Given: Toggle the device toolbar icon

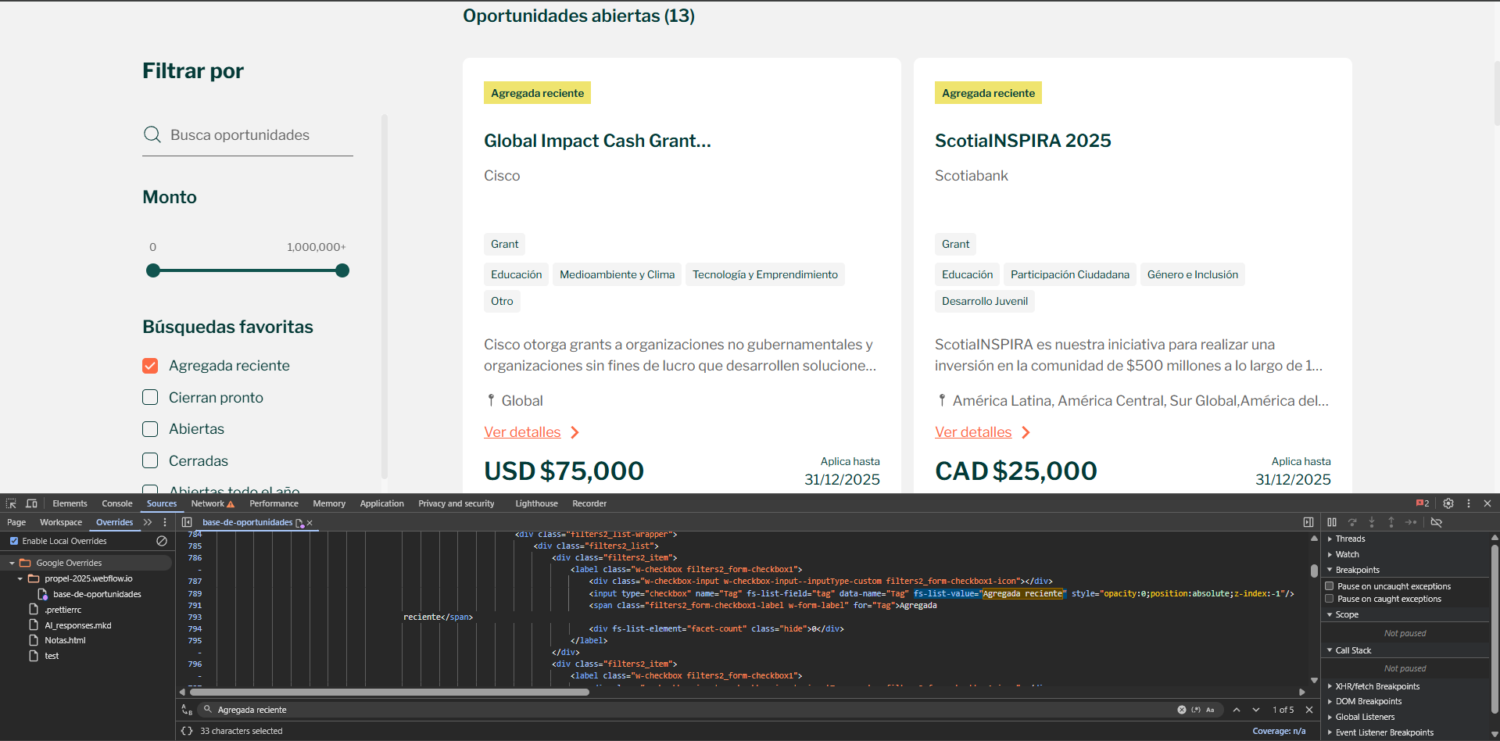Looking at the screenshot, I should 31,503.
